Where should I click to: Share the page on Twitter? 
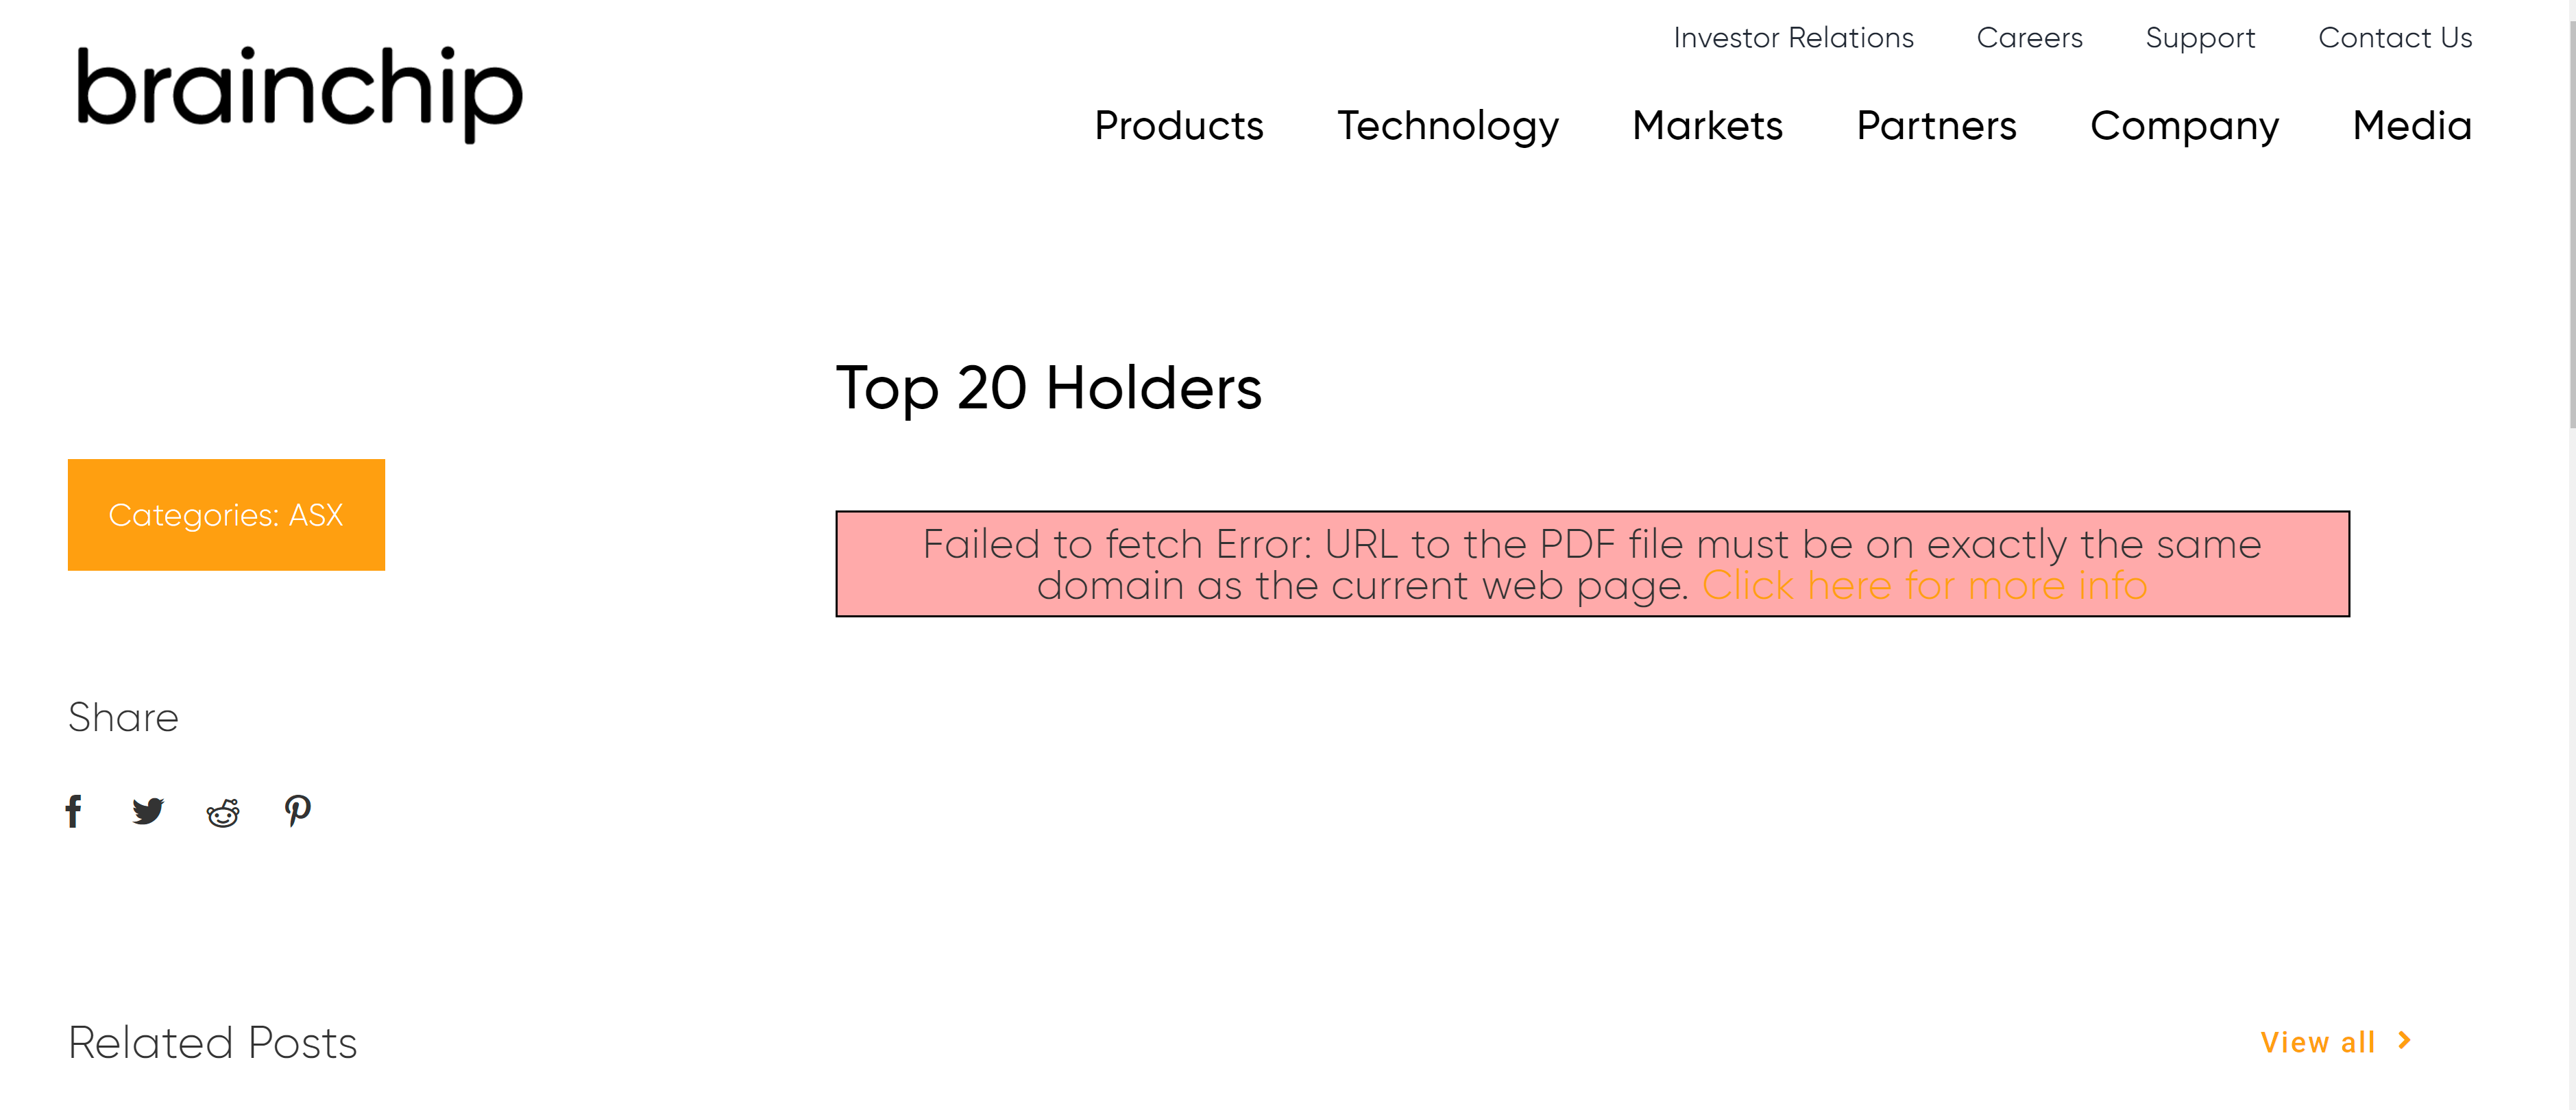[148, 811]
